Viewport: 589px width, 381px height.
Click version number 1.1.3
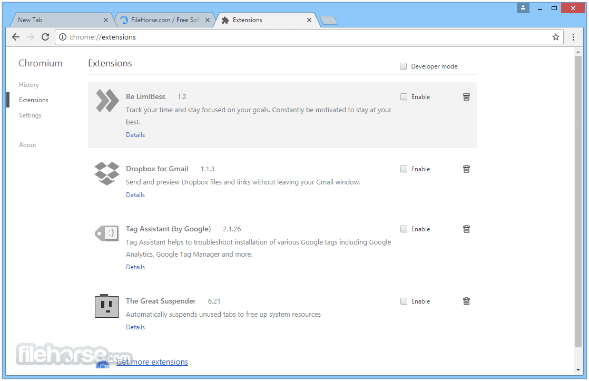pyautogui.click(x=208, y=169)
